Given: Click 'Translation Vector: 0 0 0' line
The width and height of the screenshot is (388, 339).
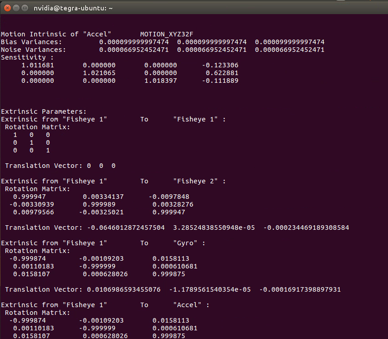Looking at the screenshot, I should click(x=60, y=166).
